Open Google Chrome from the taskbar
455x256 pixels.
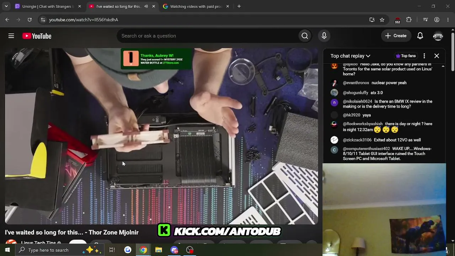(x=143, y=250)
